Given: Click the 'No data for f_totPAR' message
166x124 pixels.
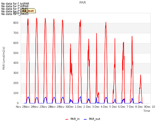Looking at the screenshot, I should pos(15,4).
